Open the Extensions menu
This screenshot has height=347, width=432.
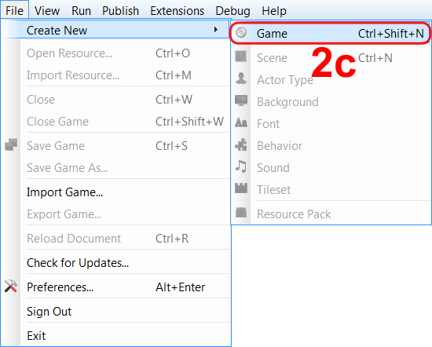178,11
